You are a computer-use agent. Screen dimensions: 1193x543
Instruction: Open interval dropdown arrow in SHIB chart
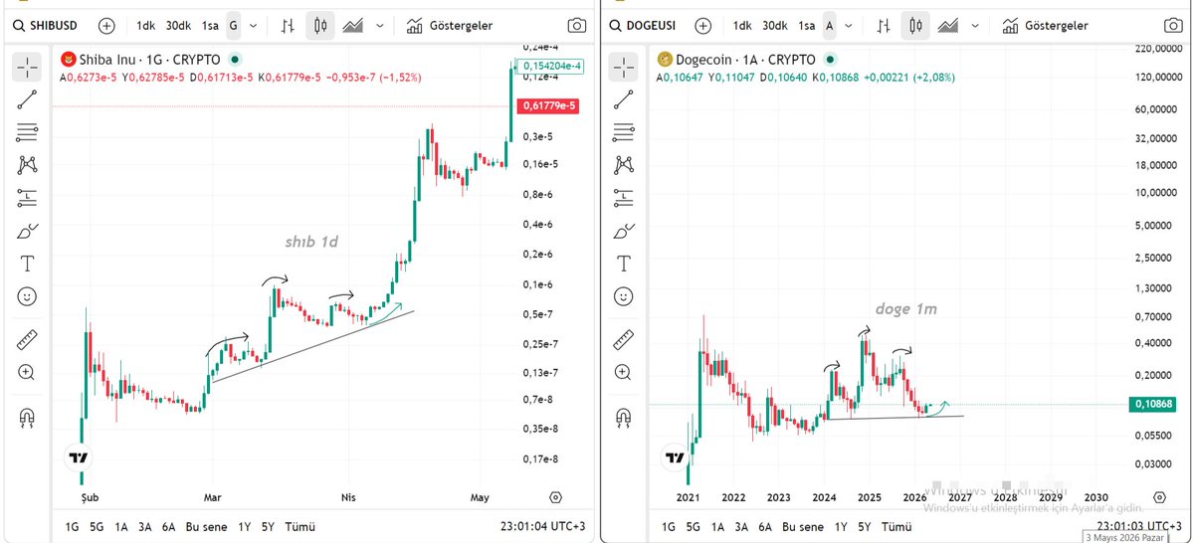coord(254,26)
